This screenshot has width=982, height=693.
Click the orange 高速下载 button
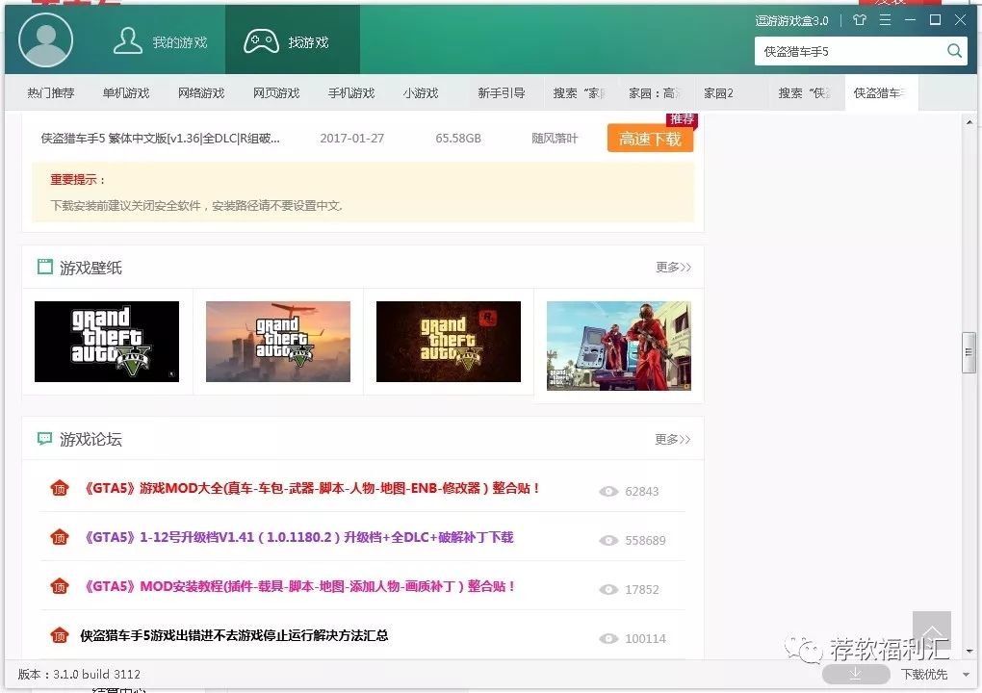(x=650, y=138)
